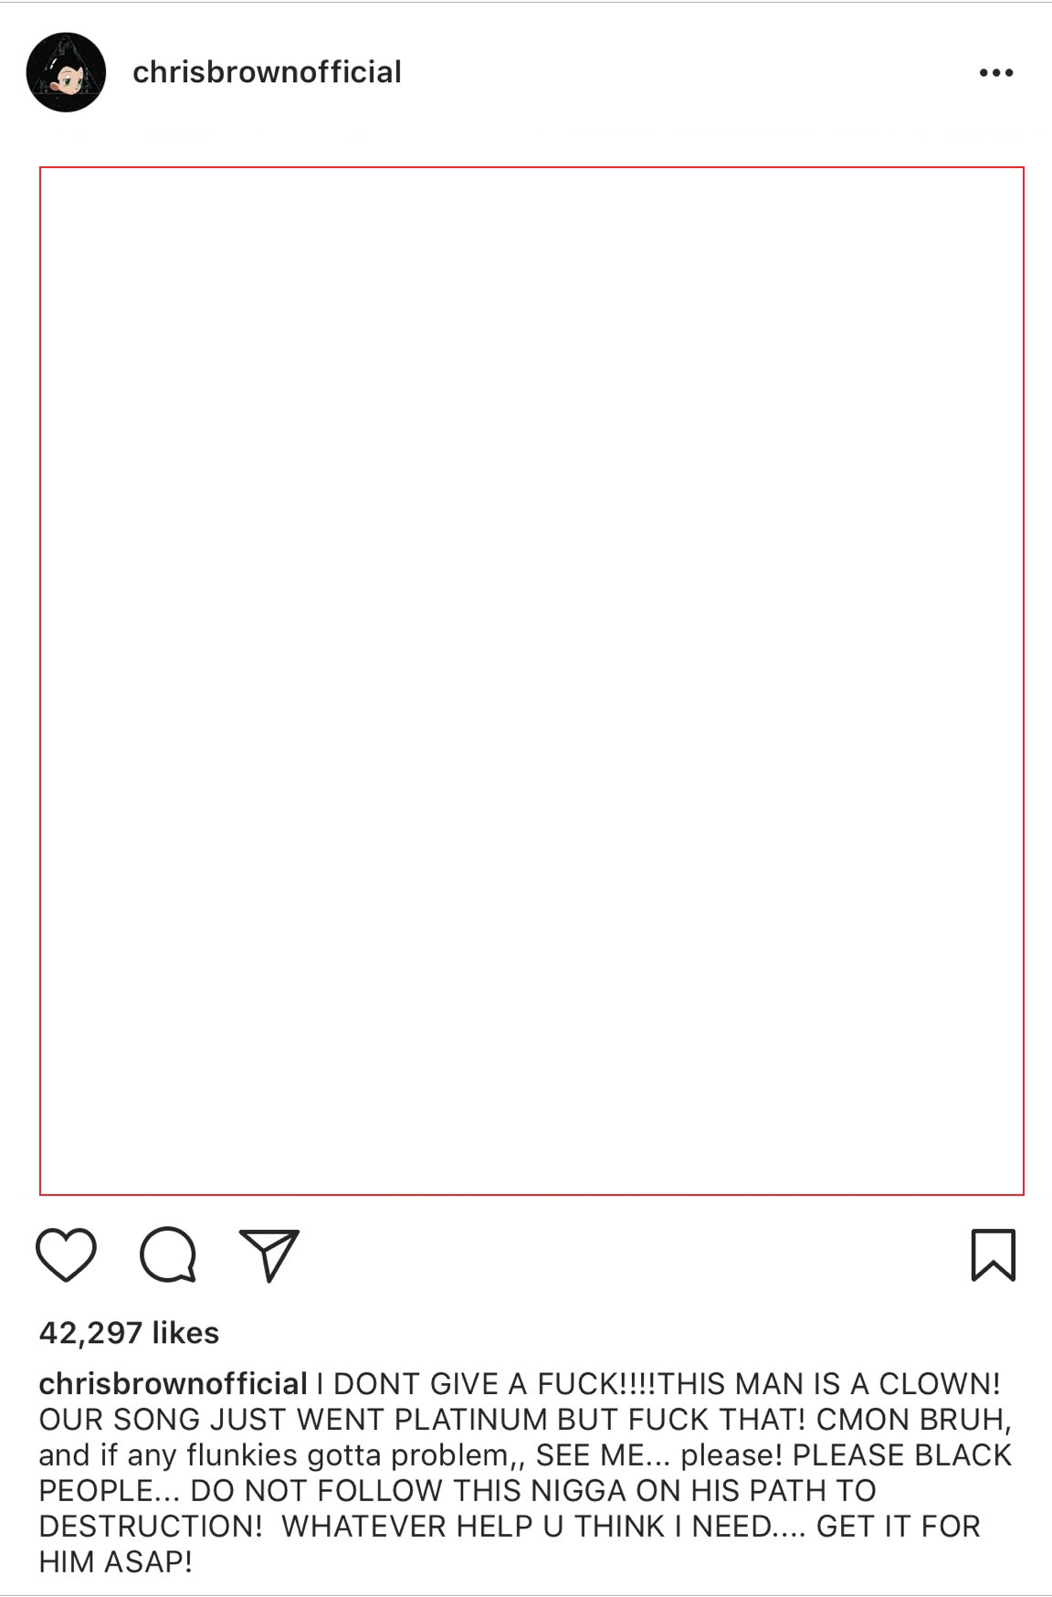This screenshot has height=1597, width=1052.
Task: Tap the heart icon to like the post
Action: [x=66, y=1254]
